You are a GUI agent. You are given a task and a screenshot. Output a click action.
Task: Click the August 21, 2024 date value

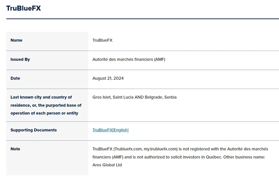pos(108,78)
